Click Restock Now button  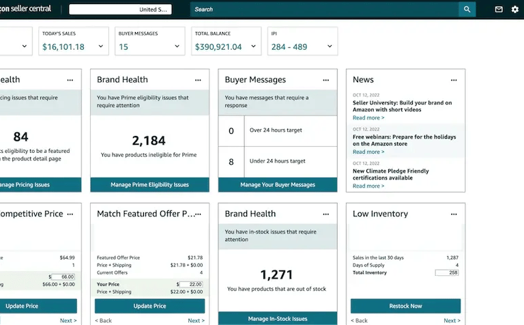coord(405,306)
